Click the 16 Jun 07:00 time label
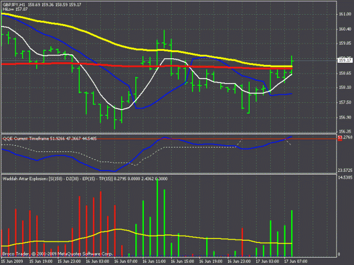354x265 pixels. tap(126, 261)
